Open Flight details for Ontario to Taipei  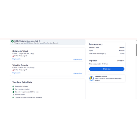click(x=16, y=59)
